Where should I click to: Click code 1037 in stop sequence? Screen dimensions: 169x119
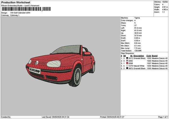[x=149, y=63]
